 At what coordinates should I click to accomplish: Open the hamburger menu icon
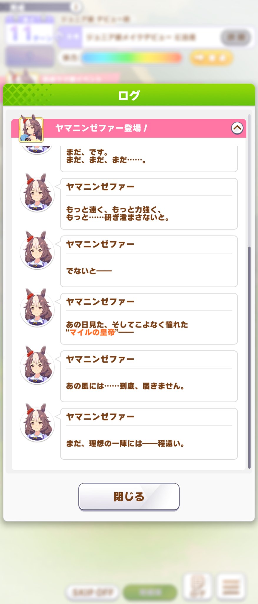point(231,587)
